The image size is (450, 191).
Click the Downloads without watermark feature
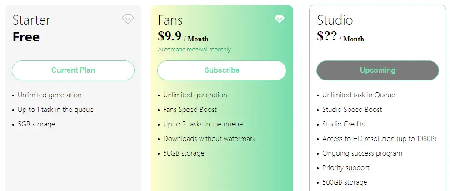coord(209,139)
